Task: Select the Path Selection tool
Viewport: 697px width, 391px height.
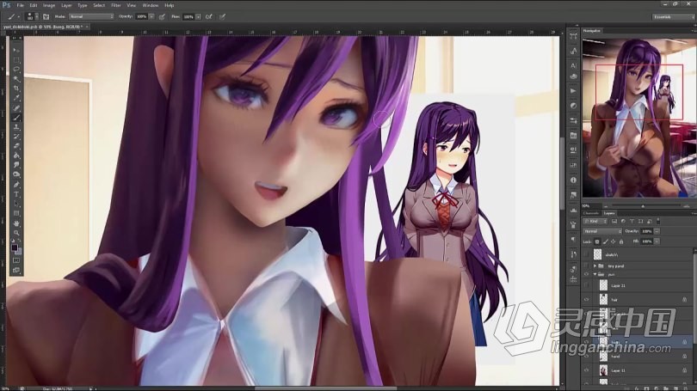Action: click(x=16, y=204)
